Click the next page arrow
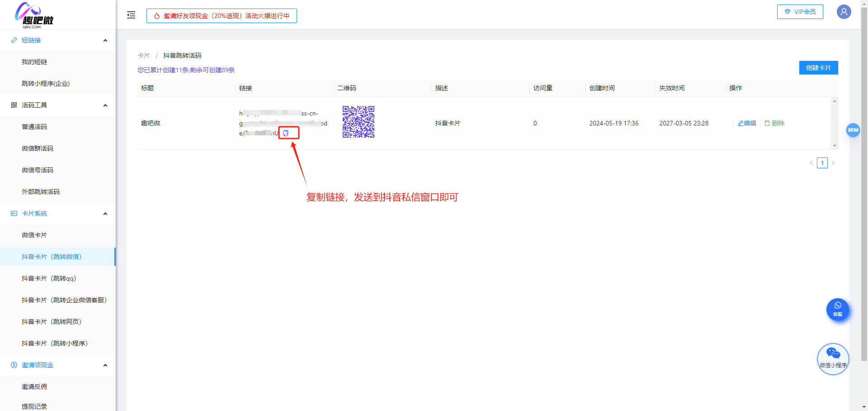The height and width of the screenshot is (411, 868). click(x=833, y=163)
